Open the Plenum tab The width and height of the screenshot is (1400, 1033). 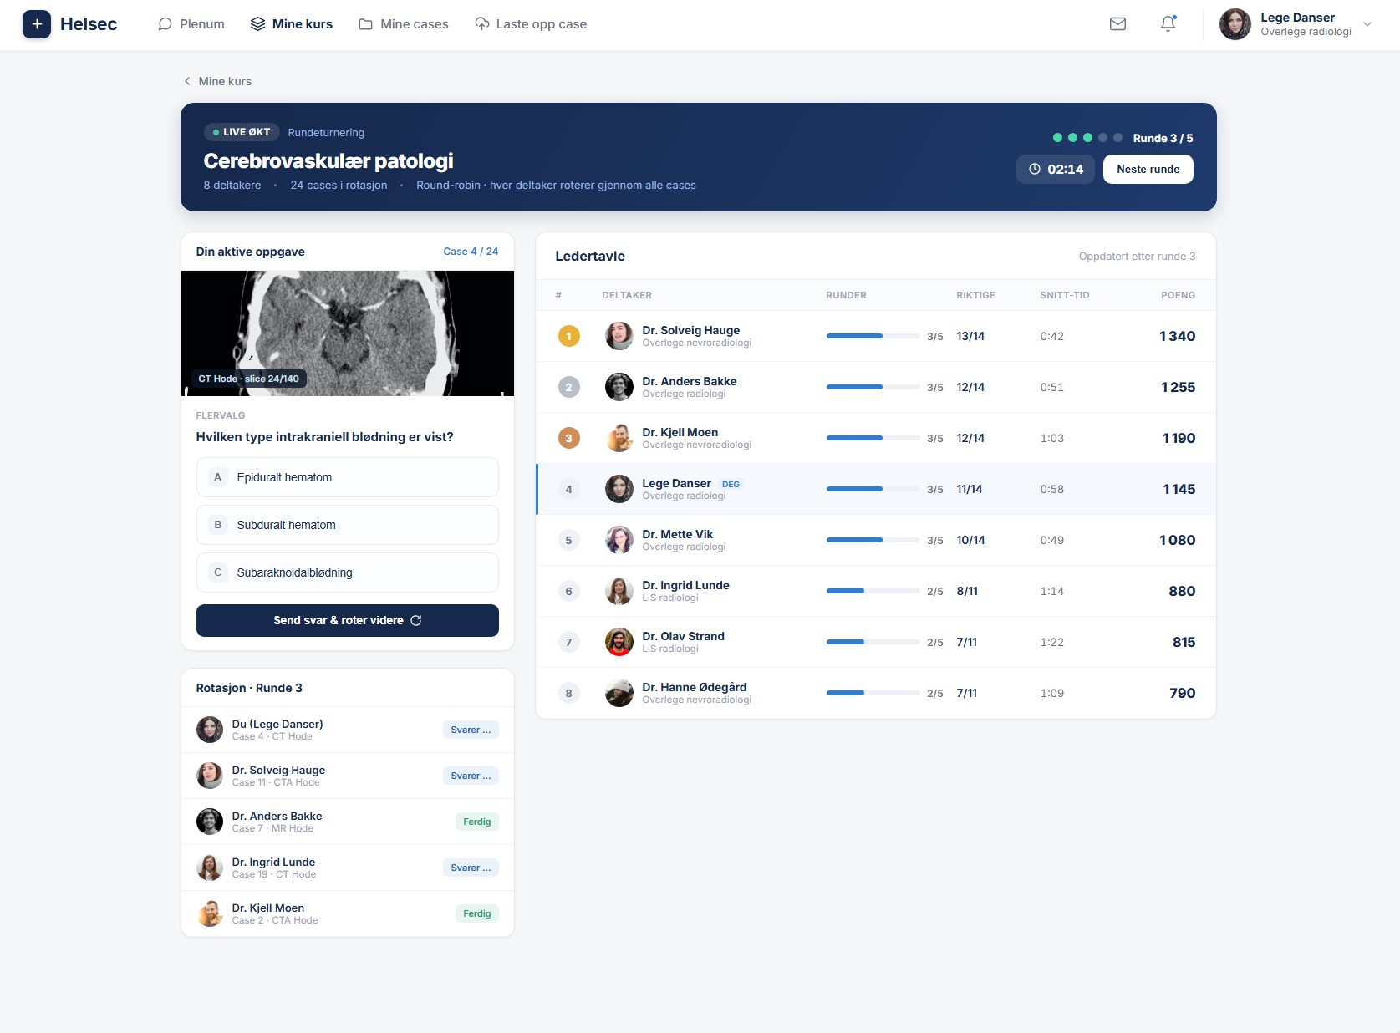(x=191, y=24)
